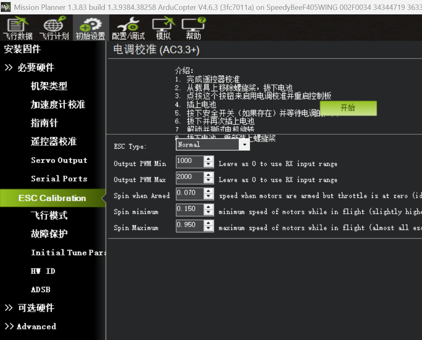Screen dimensions: 422x340
Task: Select 机架类型 frame type item
Action: point(49,86)
